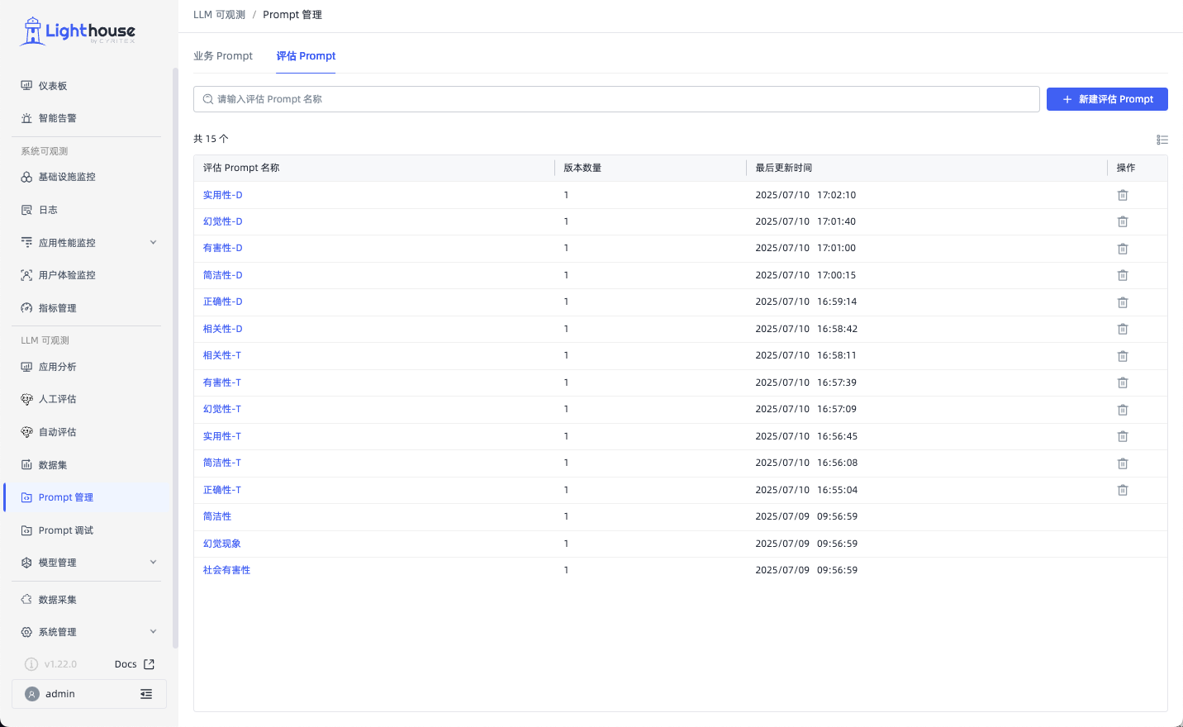The width and height of the screenshot is (1183, 727).
Task: Click trash icon for 幻觉性-D
Action: pos(1123,221)
